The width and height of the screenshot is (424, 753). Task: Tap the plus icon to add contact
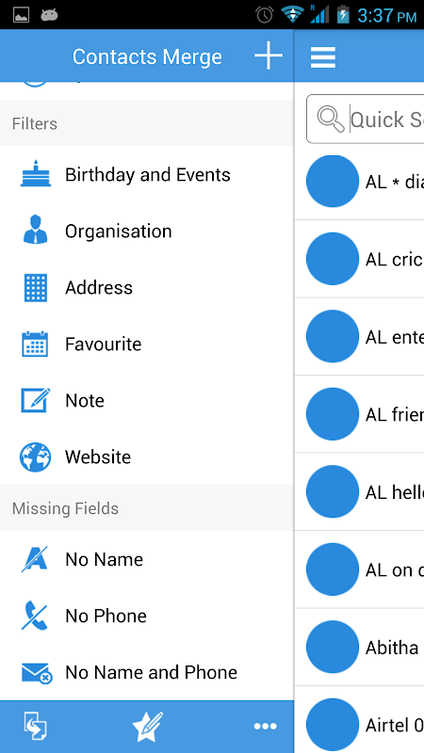pos(269,56)
